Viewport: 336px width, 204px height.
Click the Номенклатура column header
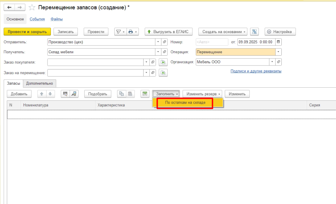coord(58,105)
